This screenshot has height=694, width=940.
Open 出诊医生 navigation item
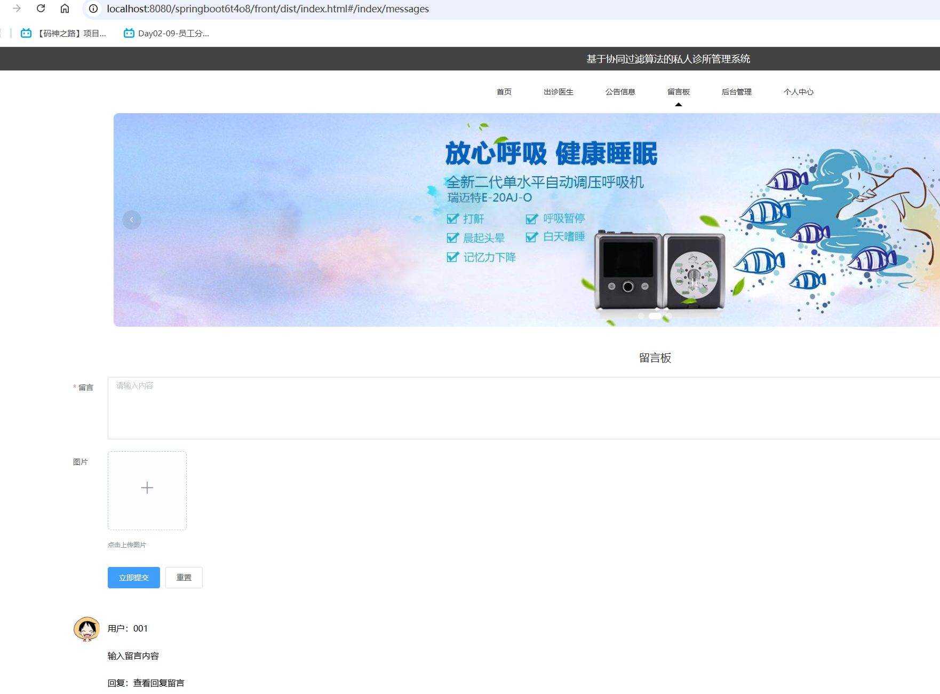559,92
